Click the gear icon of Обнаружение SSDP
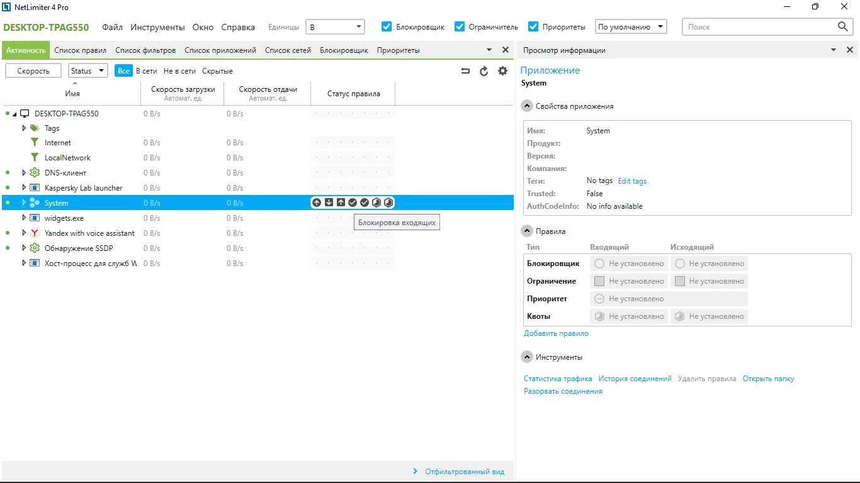This screenshot has width=860, height=483. click(35, 248)
